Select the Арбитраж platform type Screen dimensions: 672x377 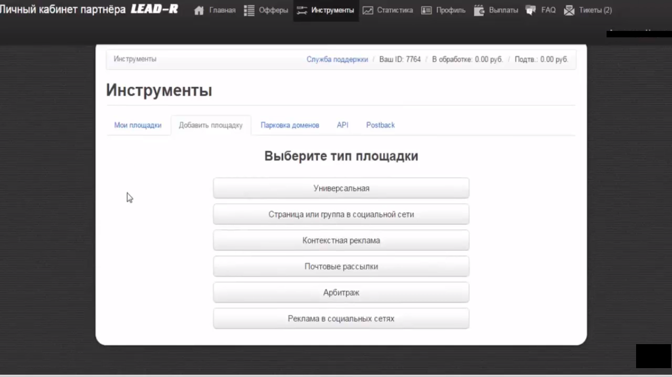341,292
